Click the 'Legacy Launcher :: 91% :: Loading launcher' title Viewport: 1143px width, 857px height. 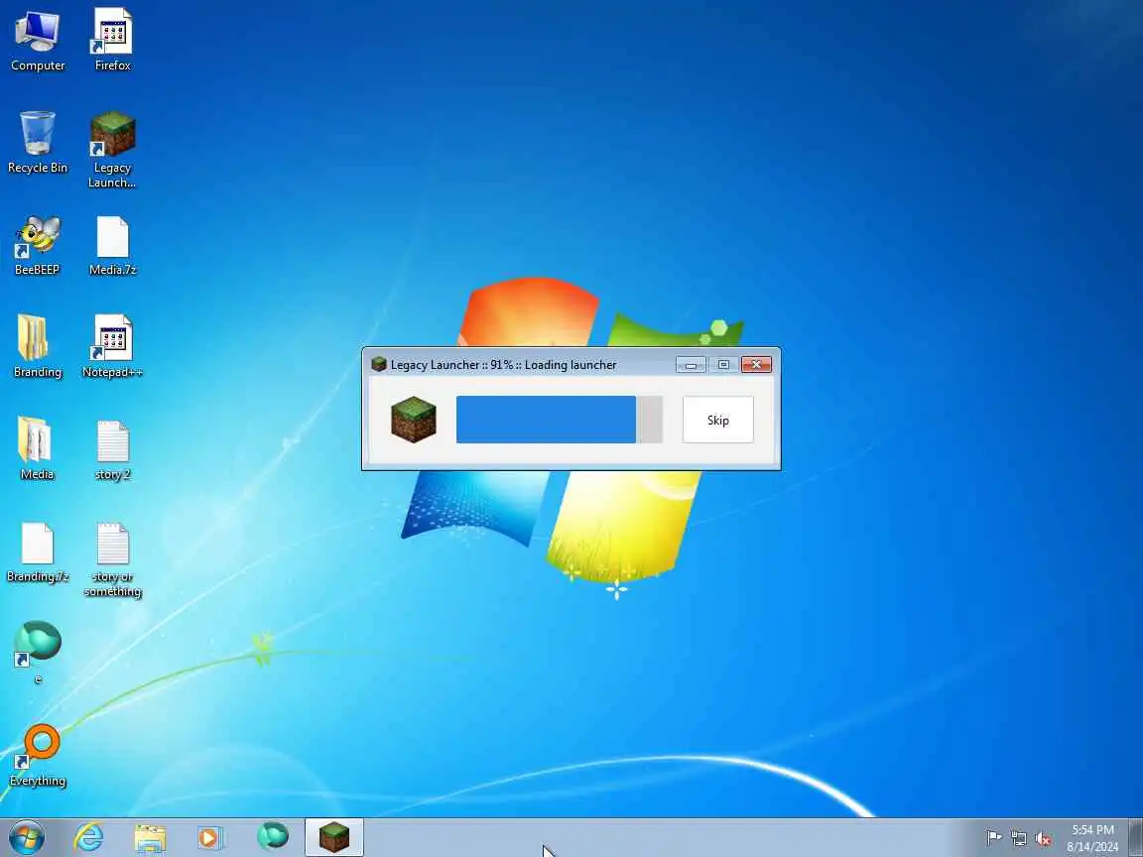[x=504, y=364]
